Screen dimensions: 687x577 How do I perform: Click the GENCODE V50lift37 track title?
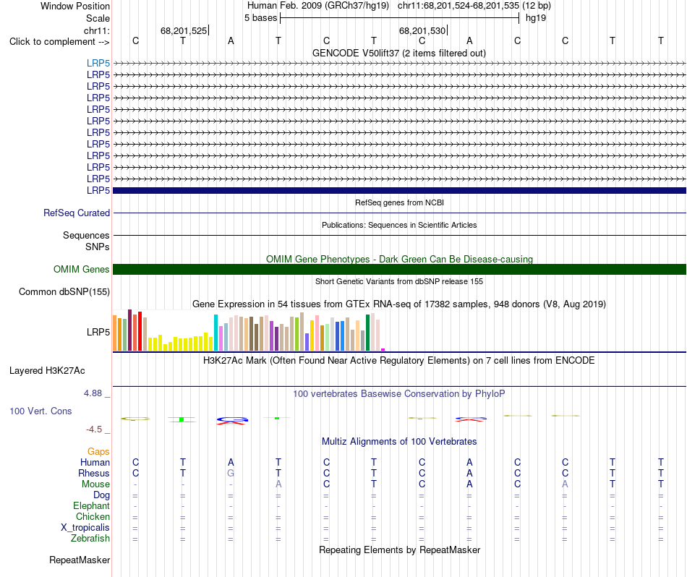tap(398, 54)
